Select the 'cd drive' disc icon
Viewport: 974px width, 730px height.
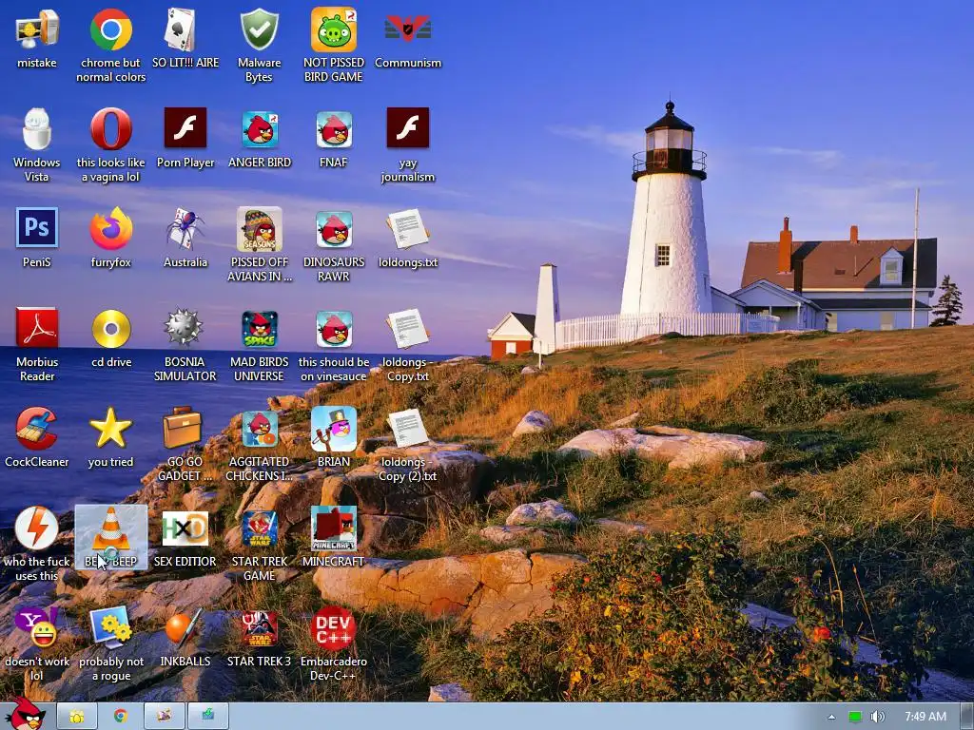pos(111,329)
